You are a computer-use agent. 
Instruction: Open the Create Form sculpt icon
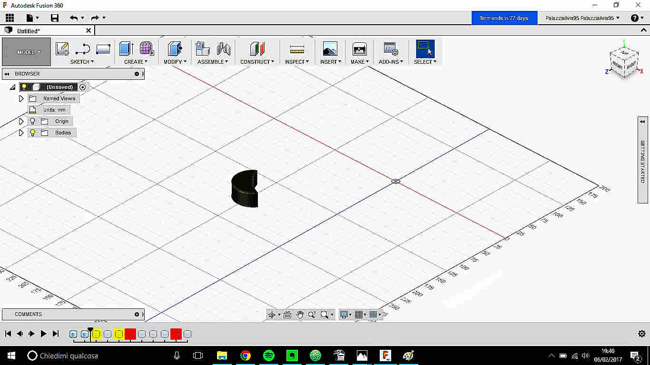coord(147,48)
